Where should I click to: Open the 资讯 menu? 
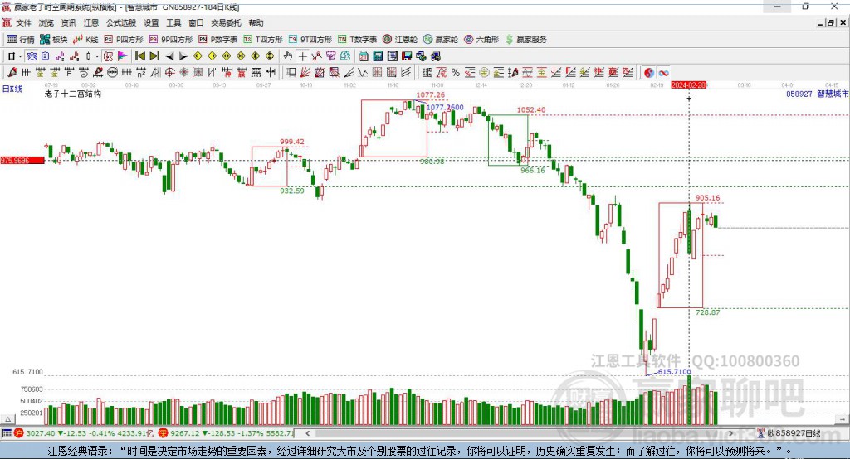click(x=68, y=22)
